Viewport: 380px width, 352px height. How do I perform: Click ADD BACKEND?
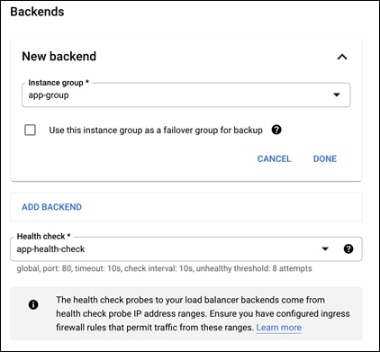click(x=51, y=207)
